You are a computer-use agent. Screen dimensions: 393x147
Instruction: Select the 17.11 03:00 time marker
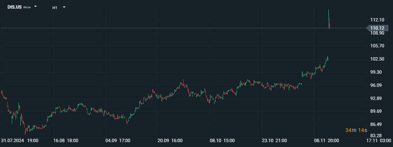(x=379, y=141)
